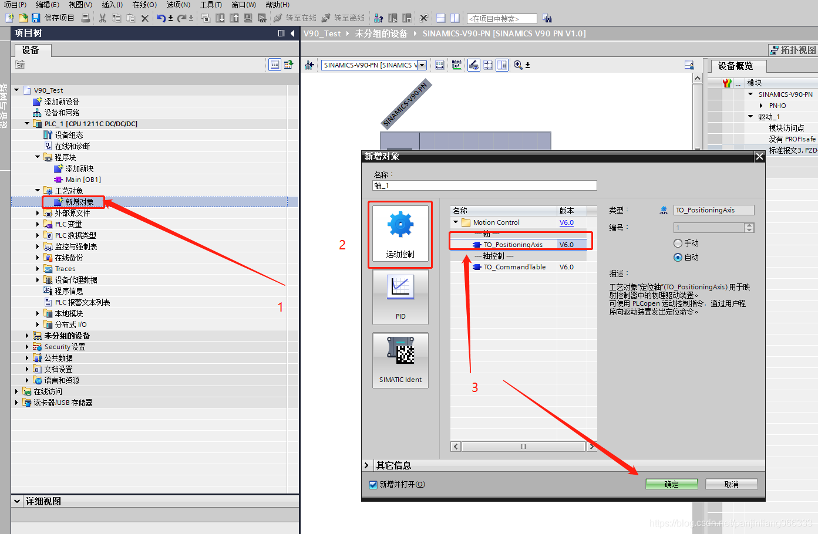Viewport: 818px width, 534px height.
Task: Click 添加新设备 in project tree
Action: coord(62,102)
